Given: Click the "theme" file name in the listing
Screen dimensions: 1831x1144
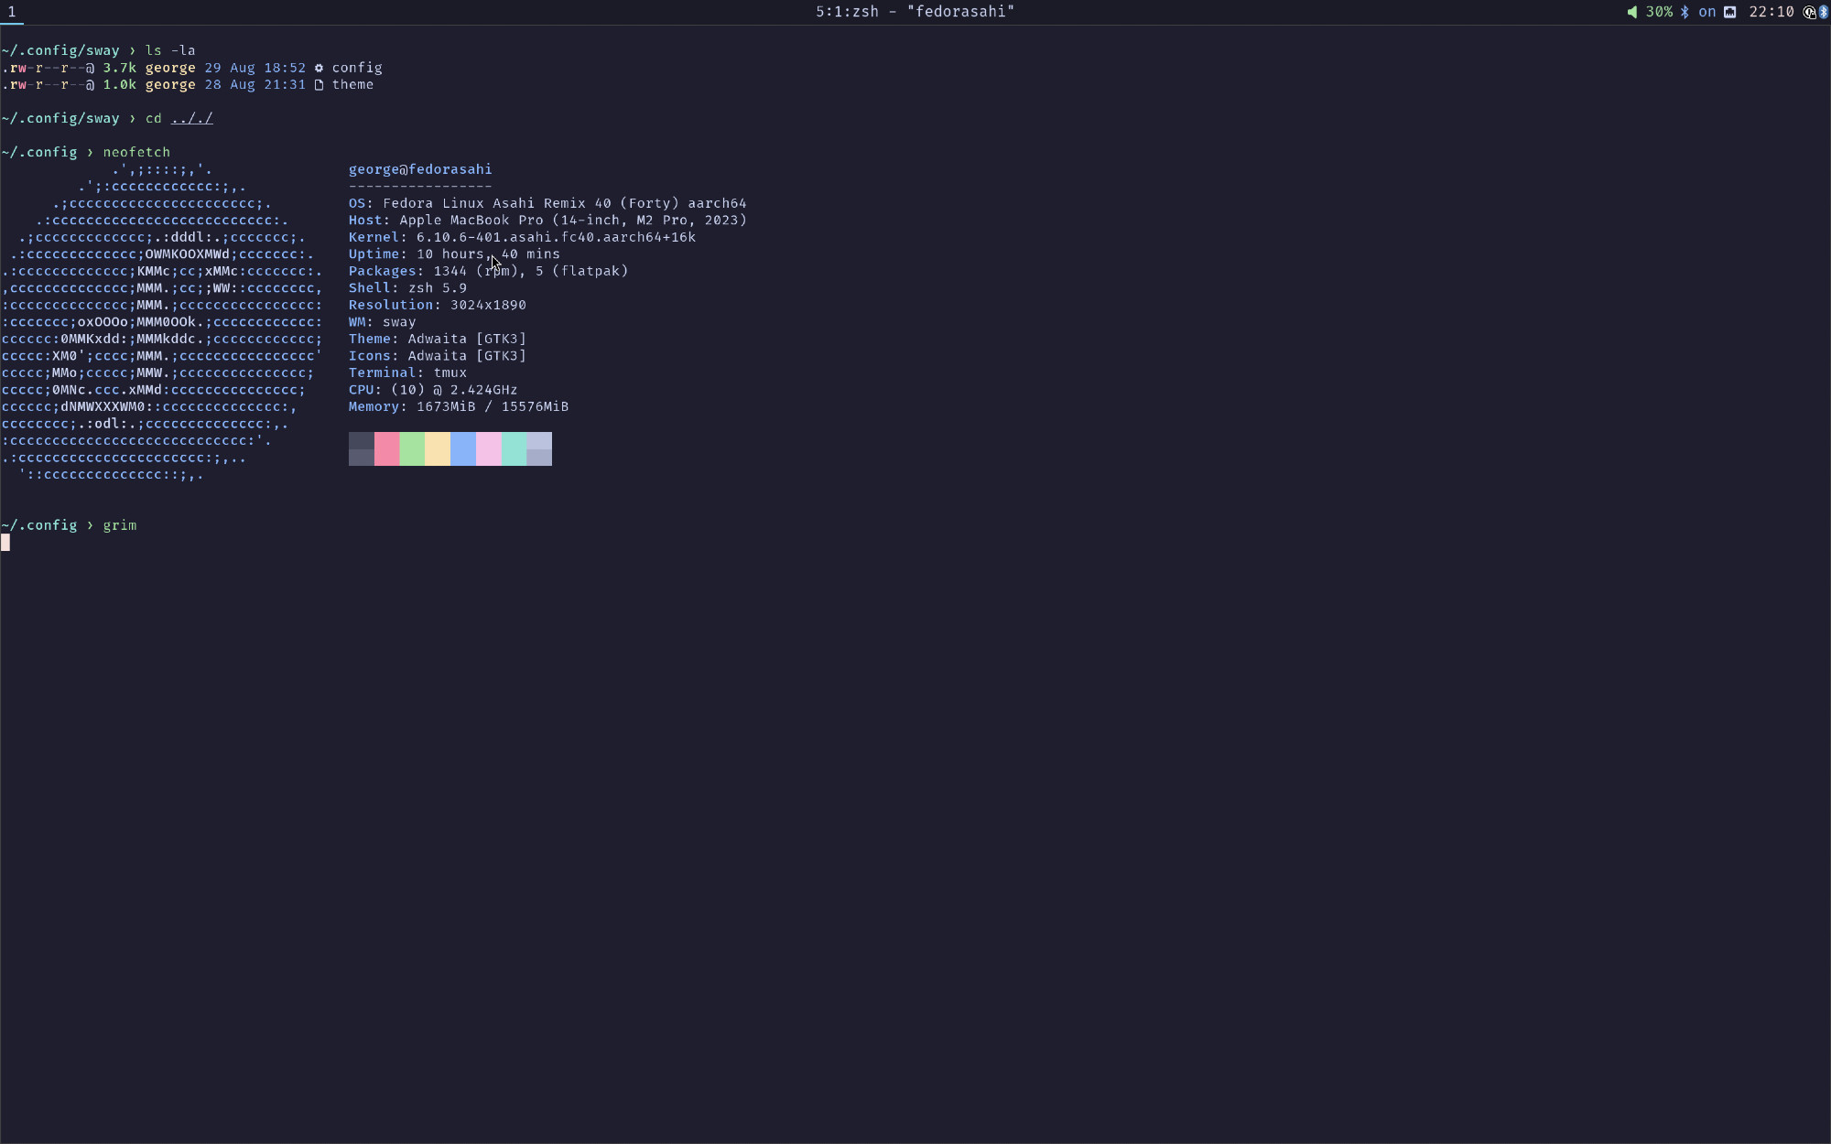Looking at the screenshot, I should tap(352, 85).
